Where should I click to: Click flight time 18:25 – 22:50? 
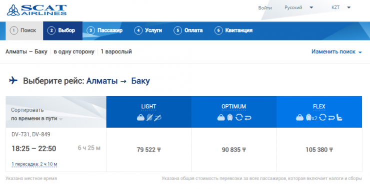(x=33, y=149)
